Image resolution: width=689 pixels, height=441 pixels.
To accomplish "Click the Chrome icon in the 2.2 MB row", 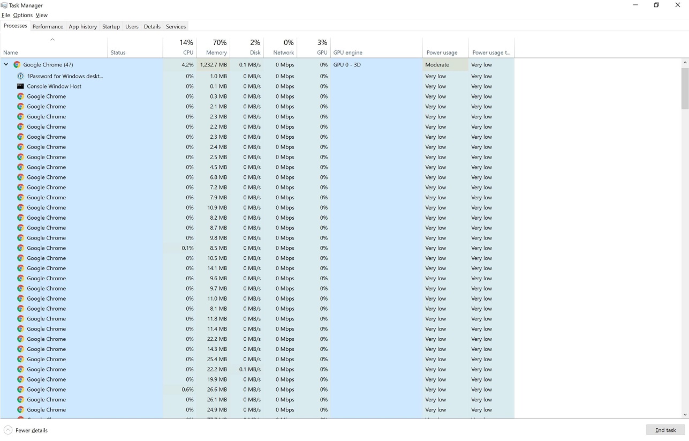I will tap(20, 127).
